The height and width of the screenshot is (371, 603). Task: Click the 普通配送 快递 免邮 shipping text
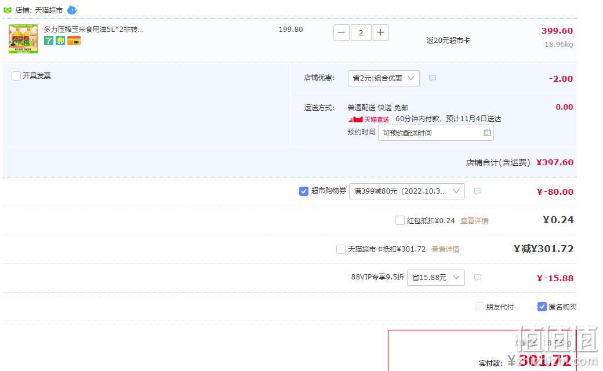pyautogui.click(x=377, y=108)
